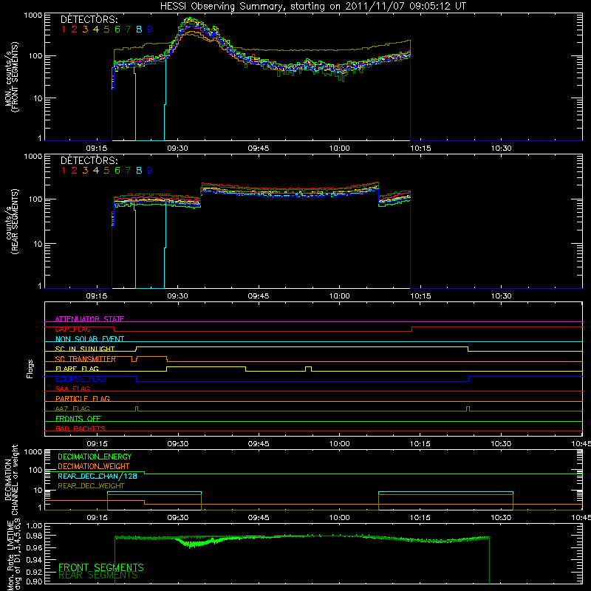591x591 pixels.
Task: Select detector 6 in rear segments legend
Action: coord(117,171)
